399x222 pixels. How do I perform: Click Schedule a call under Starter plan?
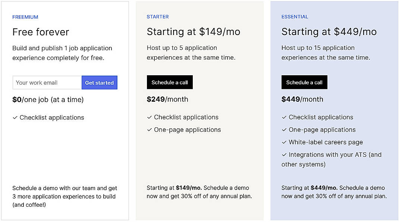170,82
